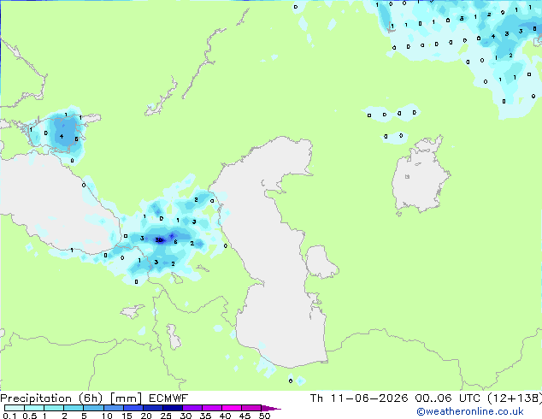542x419 pixels.
Task: Click the '25' legend scale label
Action: point(166,416)
